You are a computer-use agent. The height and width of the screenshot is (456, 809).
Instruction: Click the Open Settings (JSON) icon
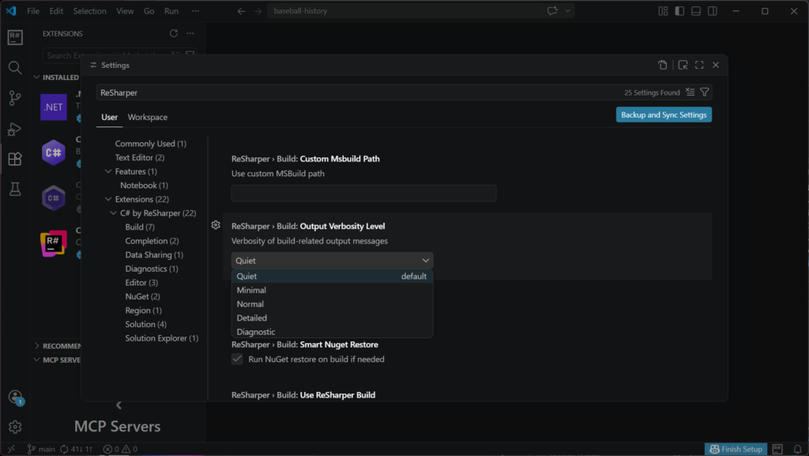tap(663, 65)
